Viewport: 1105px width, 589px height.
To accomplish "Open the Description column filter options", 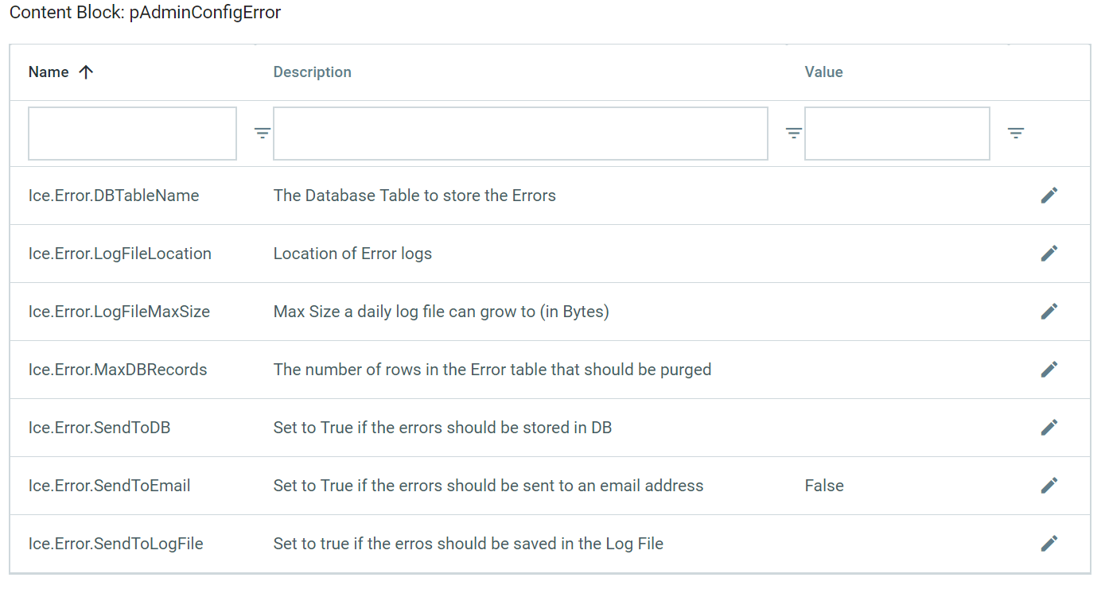I will point(793,134).
